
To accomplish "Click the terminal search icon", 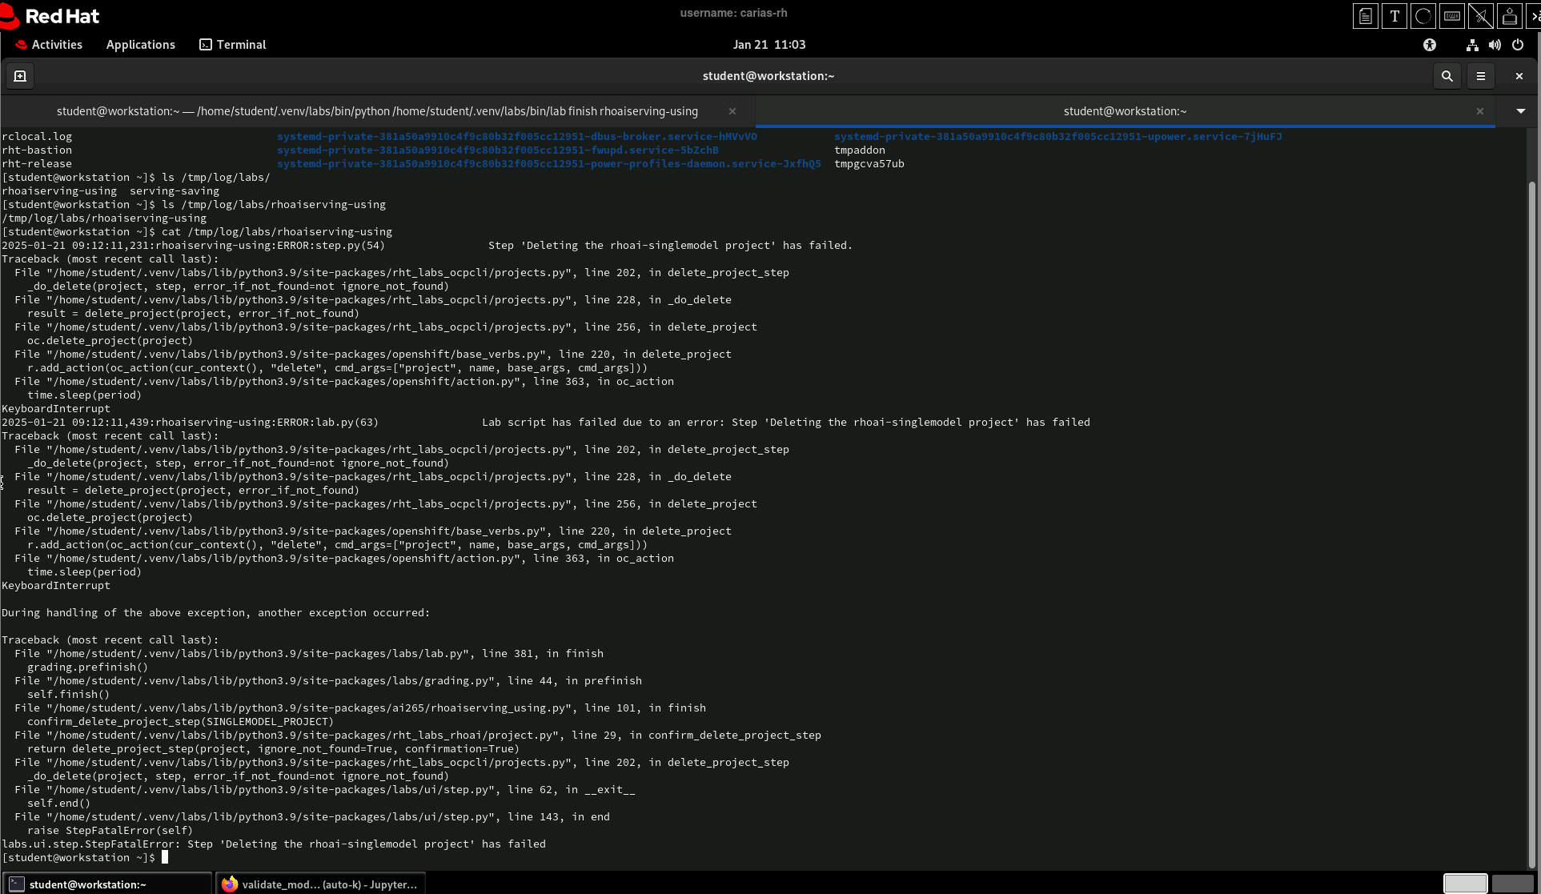I will point(1447,76).
